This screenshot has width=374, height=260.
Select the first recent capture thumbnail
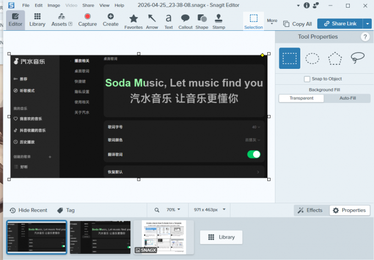[36, 237]
